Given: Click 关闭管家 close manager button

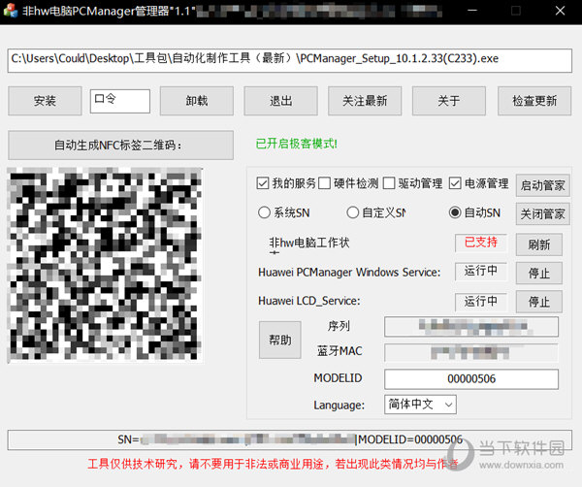Looking at the screenshot, I should tap(542, 213).
